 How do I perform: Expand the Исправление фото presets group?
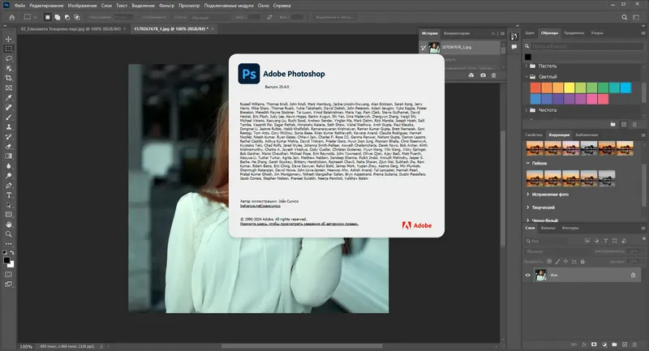(x=528, y=195)
